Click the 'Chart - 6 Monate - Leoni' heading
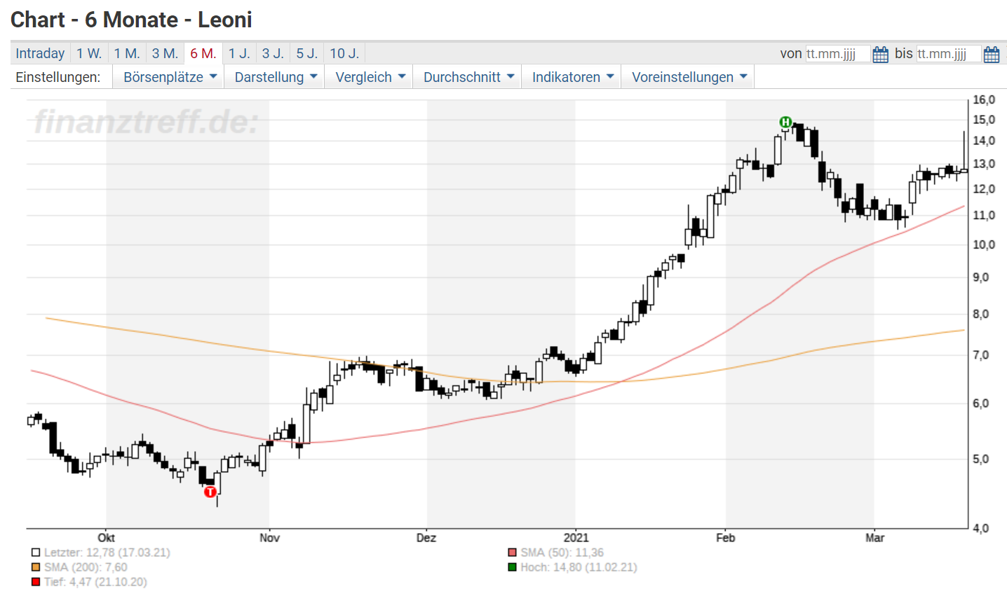 pos(131,20)
